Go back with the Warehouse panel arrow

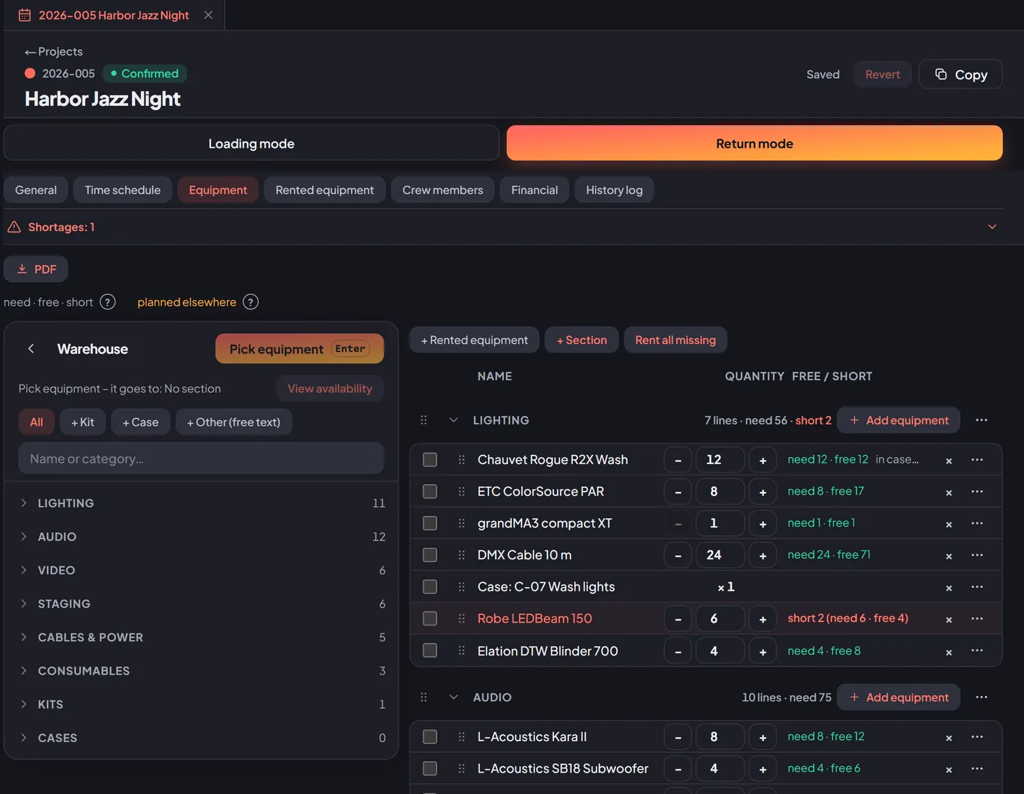click(31, 349)
